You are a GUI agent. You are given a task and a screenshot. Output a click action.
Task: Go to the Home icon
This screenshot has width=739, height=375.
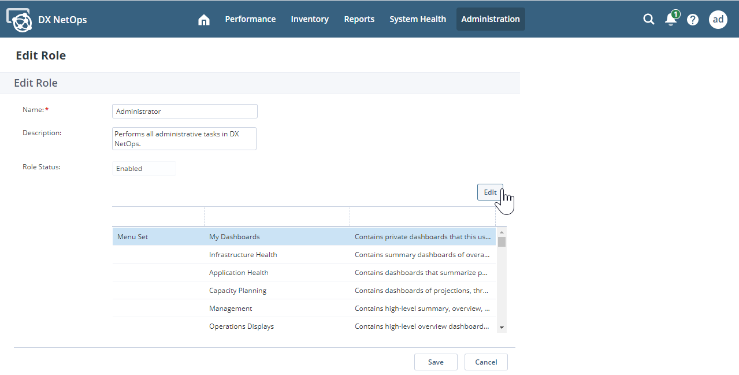click(x=203, y=20)
